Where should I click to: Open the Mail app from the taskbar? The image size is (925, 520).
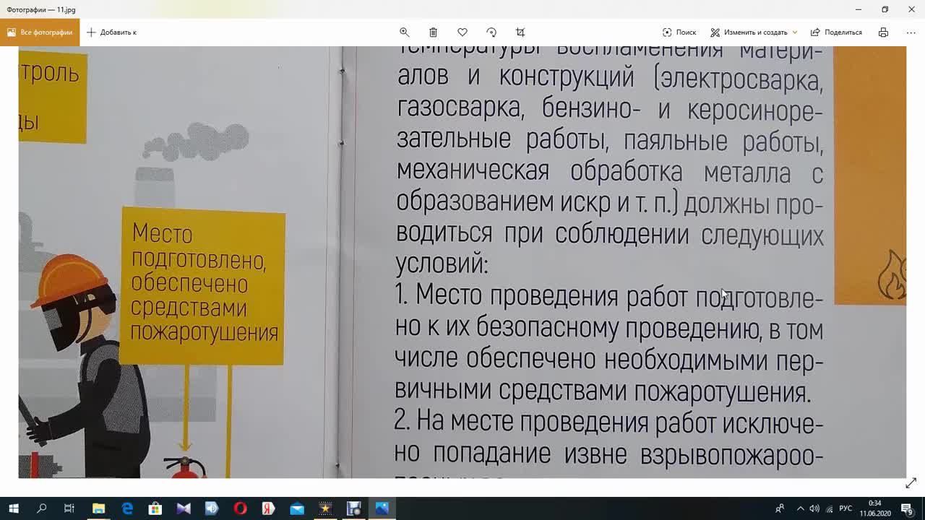297,508
